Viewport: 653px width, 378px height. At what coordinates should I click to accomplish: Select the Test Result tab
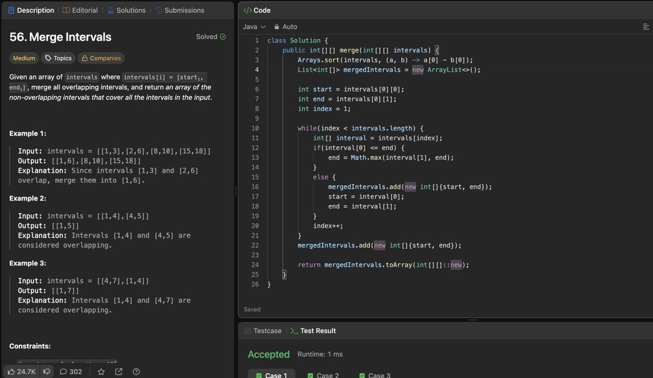coord(313,331)
